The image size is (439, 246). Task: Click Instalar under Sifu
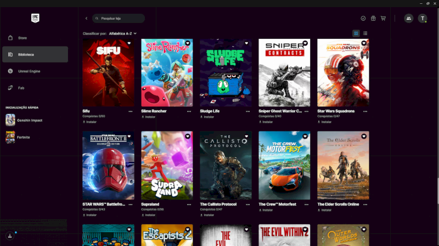(89, 122)
